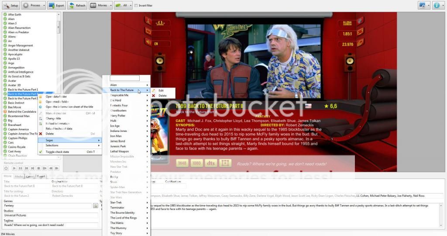Expand the Selections submenu
Viewport: 447px width, 236px height.
tap(70, 145)
